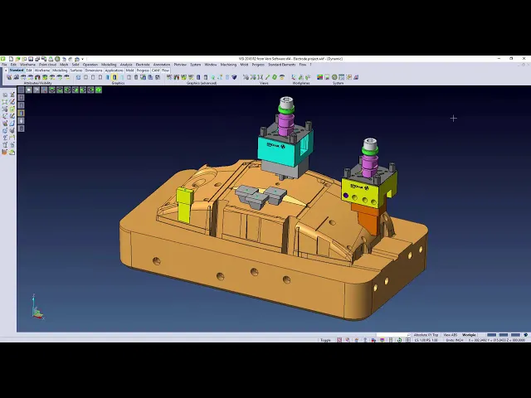531x398 pixels.
Task: Click the Redo arrow icon
Action: 71,59
